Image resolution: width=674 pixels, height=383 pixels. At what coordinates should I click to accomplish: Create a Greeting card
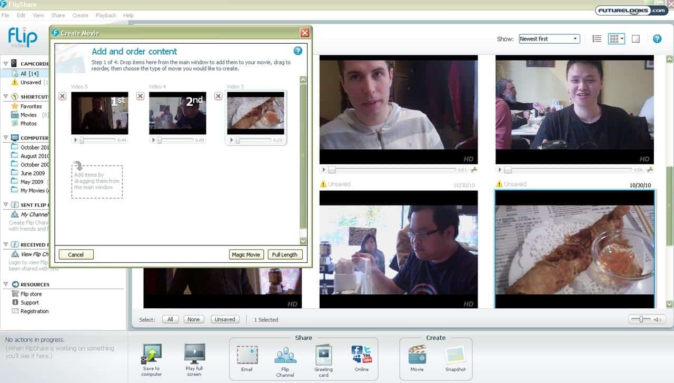tap(323, 355)
